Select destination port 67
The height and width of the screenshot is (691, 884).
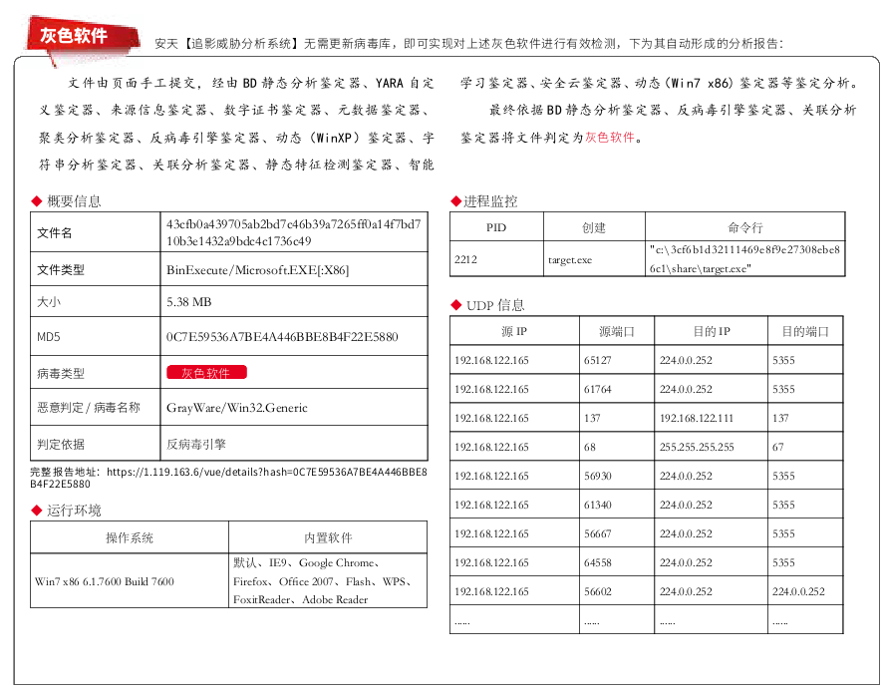click(x=778, y=447)
